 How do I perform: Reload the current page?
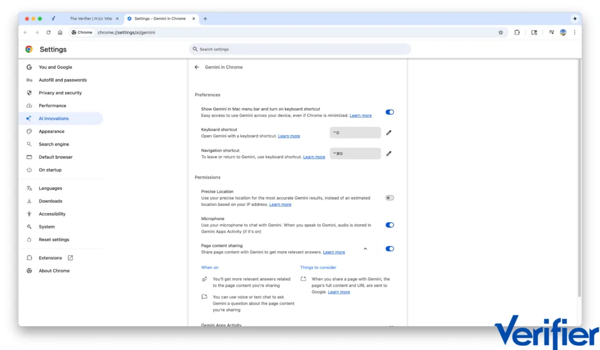tap(49, 32)
